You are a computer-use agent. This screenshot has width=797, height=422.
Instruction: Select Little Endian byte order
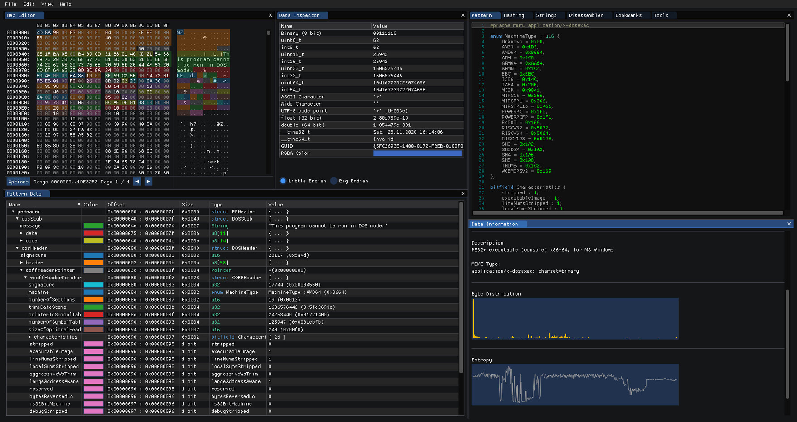[283, 181]
